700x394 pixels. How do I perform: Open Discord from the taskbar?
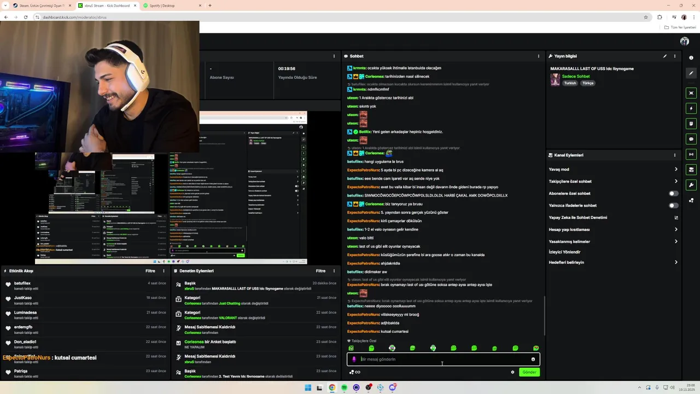393,387
